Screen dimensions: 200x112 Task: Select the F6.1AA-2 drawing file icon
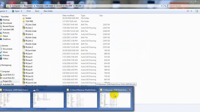(x=24, y=41)
